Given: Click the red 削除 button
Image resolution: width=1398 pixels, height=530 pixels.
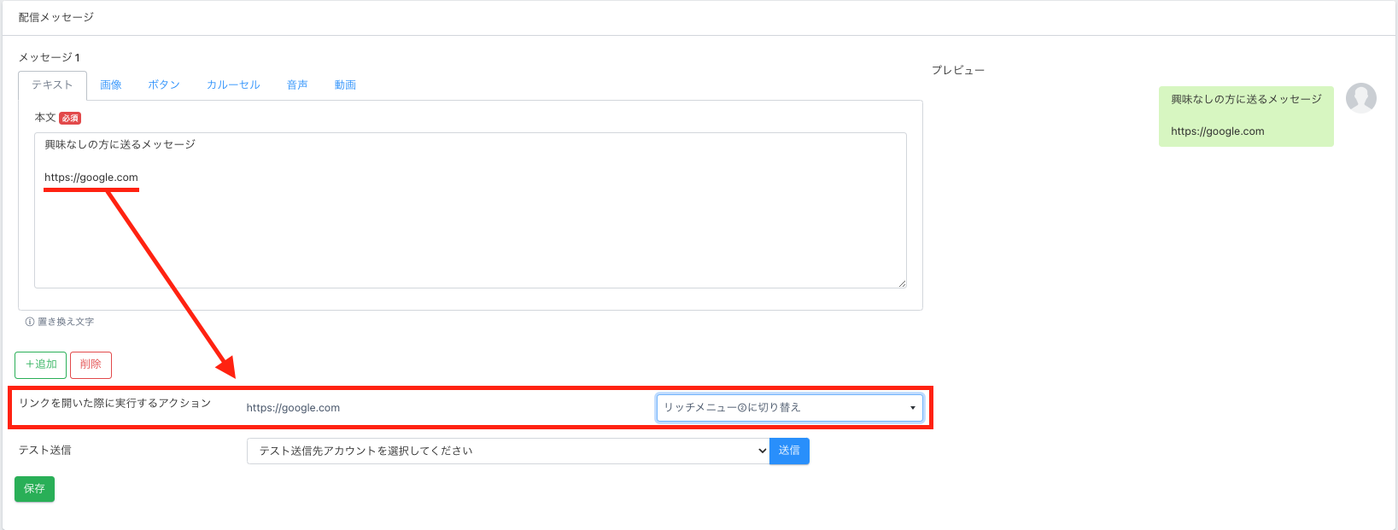Looking at the screenshot, I should [x=91, y=364].
